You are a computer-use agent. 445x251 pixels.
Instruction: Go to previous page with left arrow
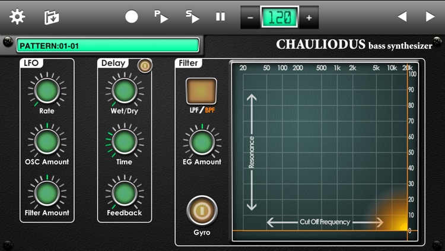click(x=402, y=17)
